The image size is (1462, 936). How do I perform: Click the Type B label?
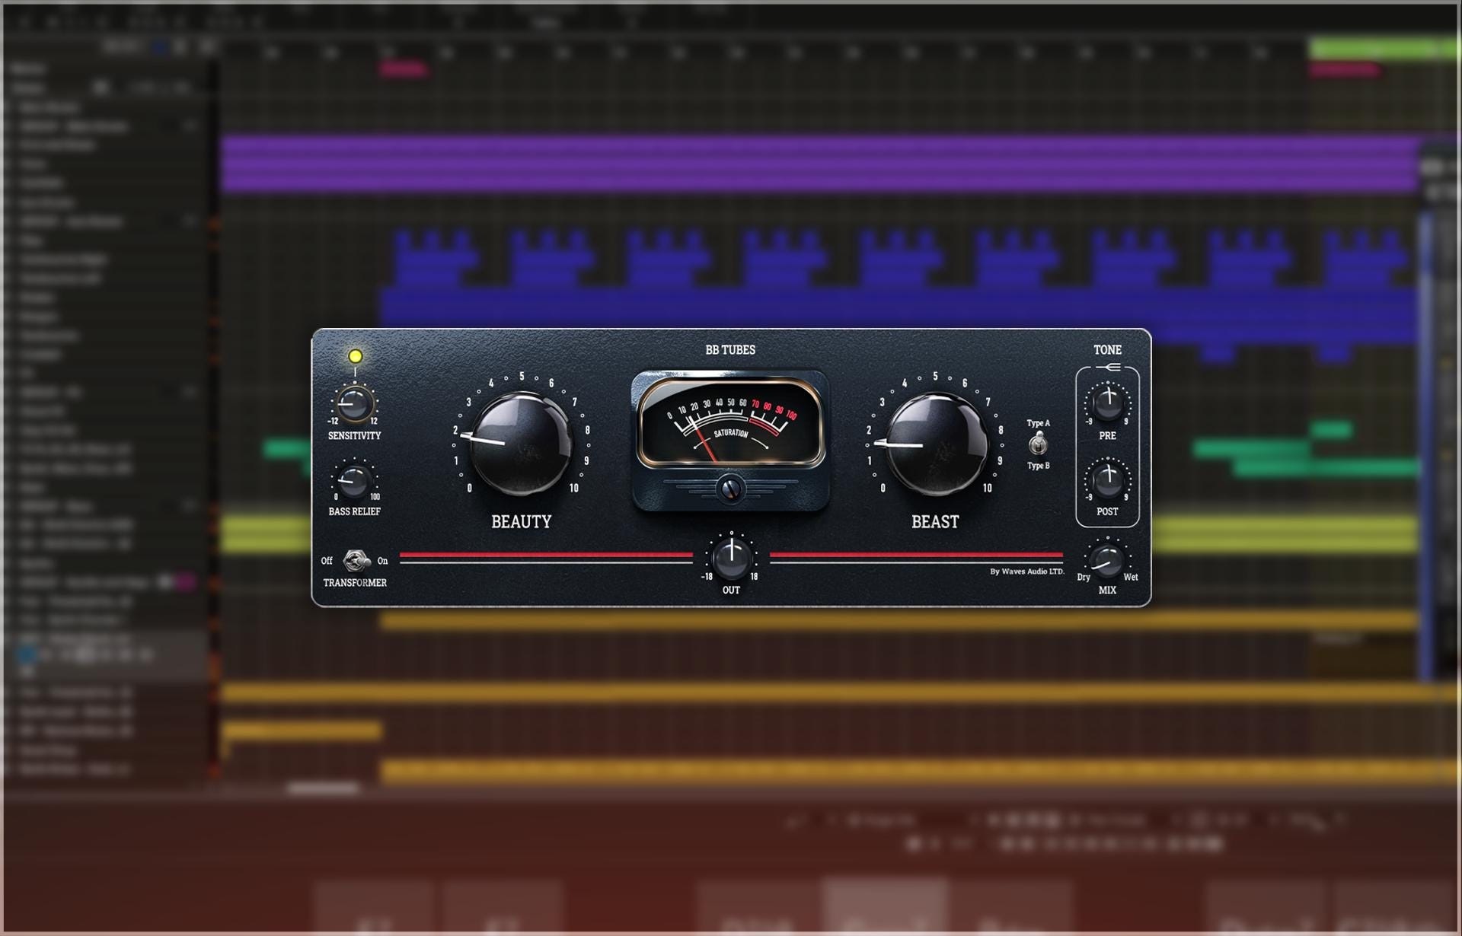point(1038,466)
